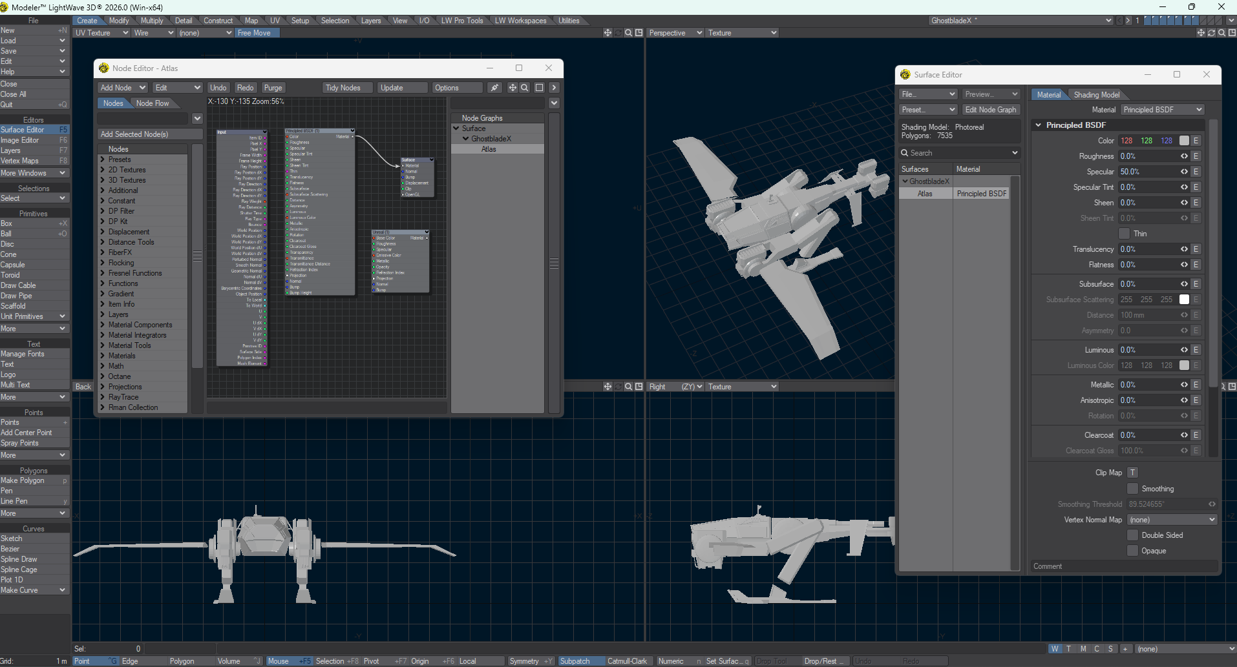
Task: Click the Purge button
Action: point(273,88)
